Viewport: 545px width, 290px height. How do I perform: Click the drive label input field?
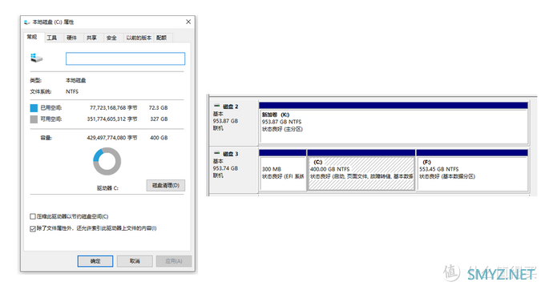125,58
